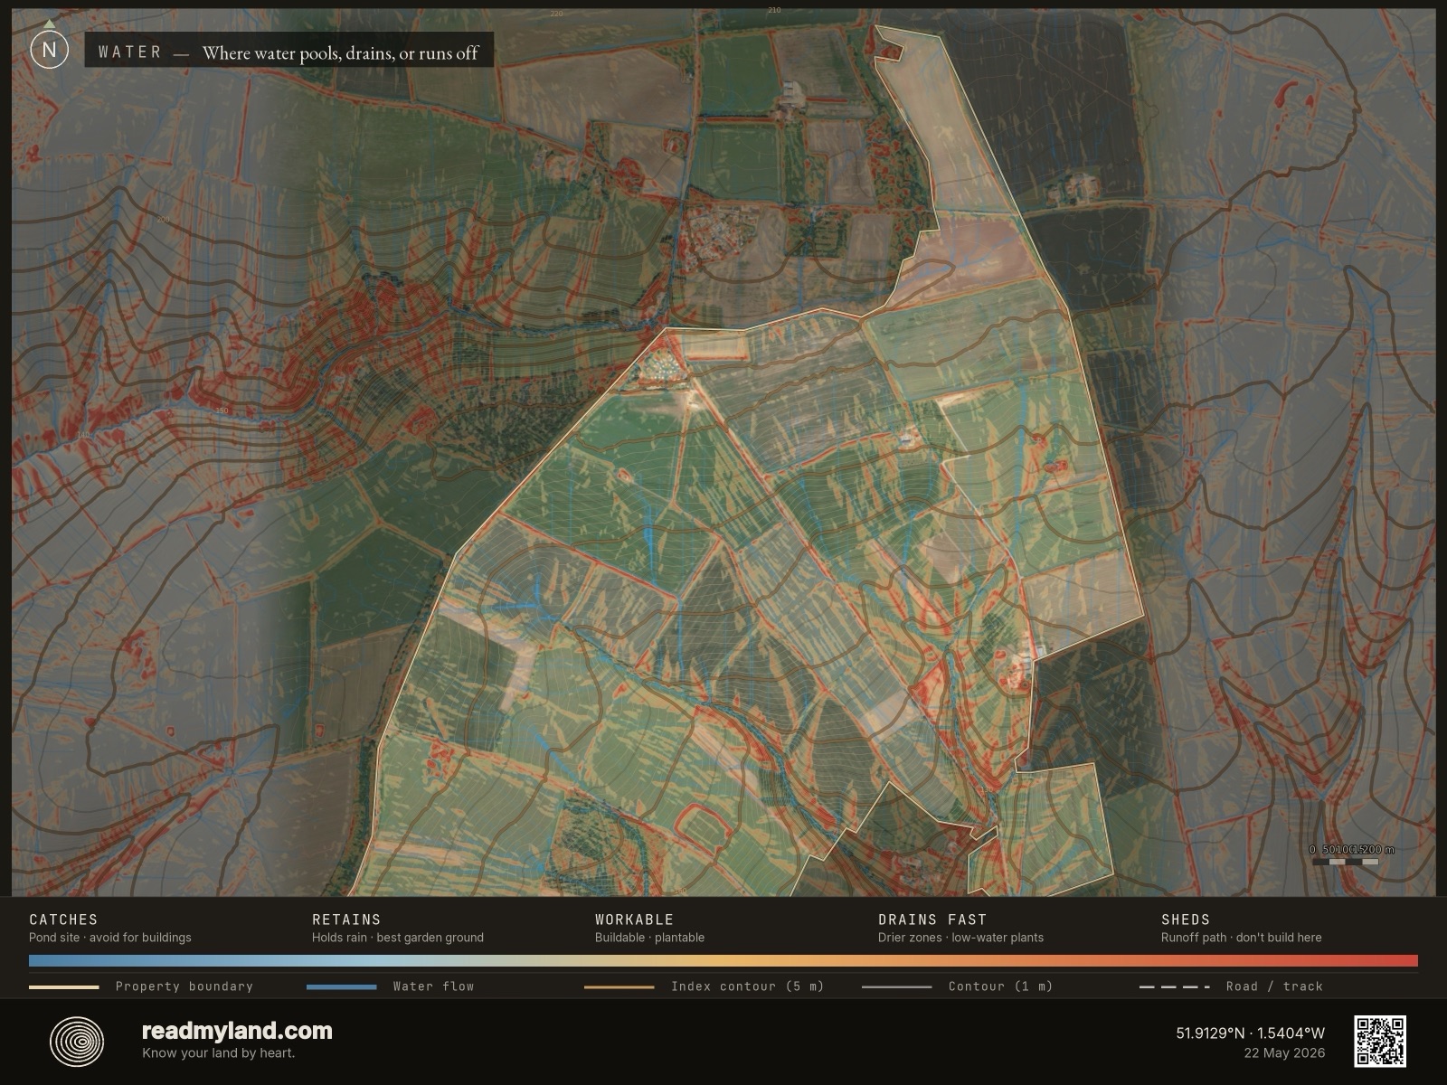Viewport: 1447px width, 1085px height.
Task: Click 'Drier zones · low-water plants' text
Action: click(x=960, y=938)
